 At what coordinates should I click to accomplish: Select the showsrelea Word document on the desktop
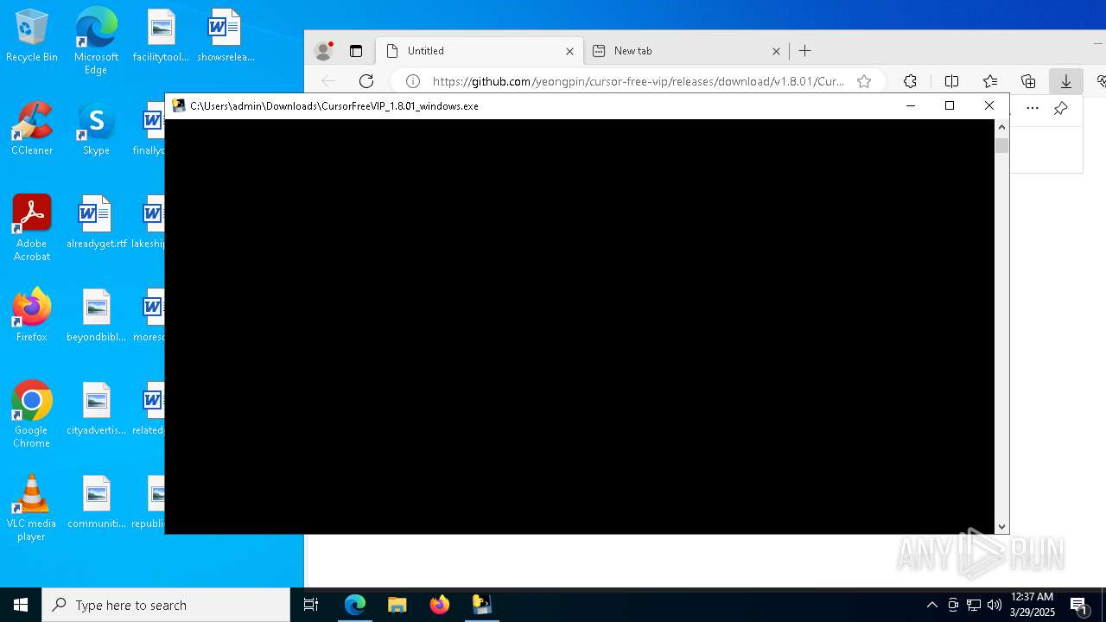226,36
